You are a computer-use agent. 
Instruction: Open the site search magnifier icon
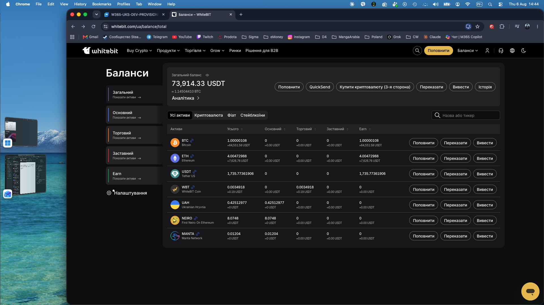(x=417, y=51)
